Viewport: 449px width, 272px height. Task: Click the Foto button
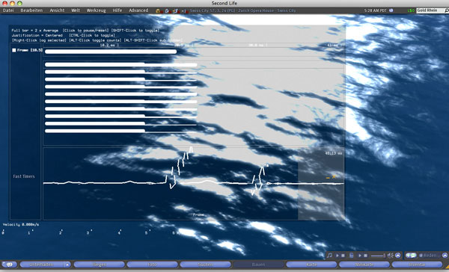pyautogui.click(x=152, y=265)
